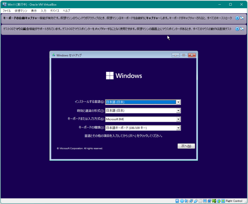Open the 時刻と通貨の形式 dropdown
The image size is (248, 204).
(x=143, y=111)
